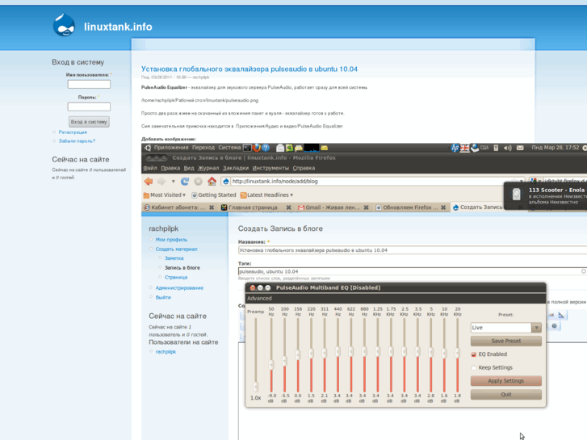Open the Firefox 'Файл' menu
The image size is (587, 440).
(x=150, y=168)
